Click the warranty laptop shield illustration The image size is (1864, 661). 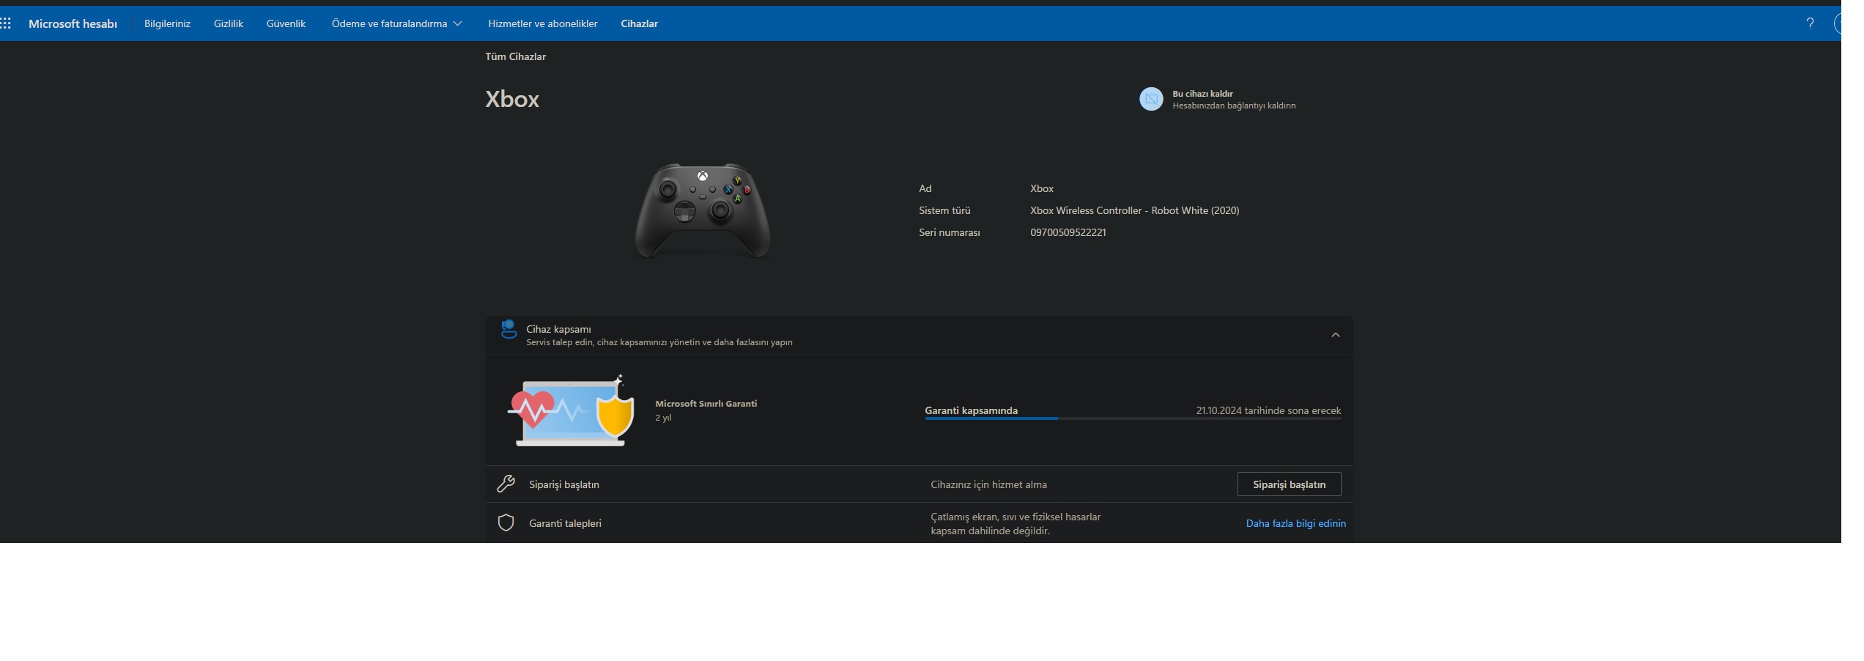pyautogui.click(x=571, y=410)
